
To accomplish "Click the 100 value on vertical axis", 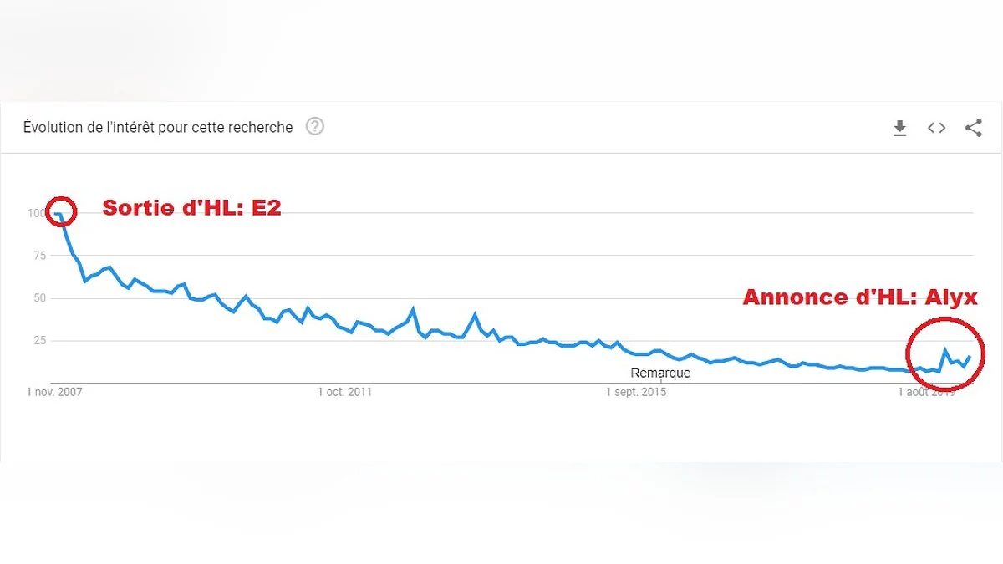I will (36, 213).
